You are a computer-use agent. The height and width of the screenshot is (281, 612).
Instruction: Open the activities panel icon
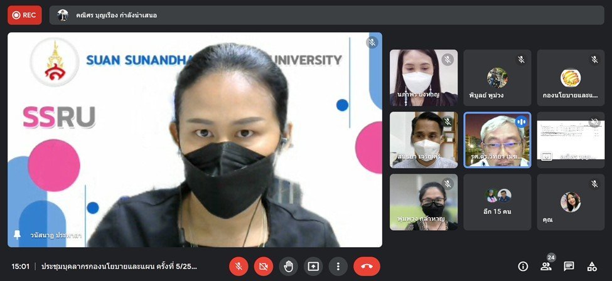pos(591,267)
